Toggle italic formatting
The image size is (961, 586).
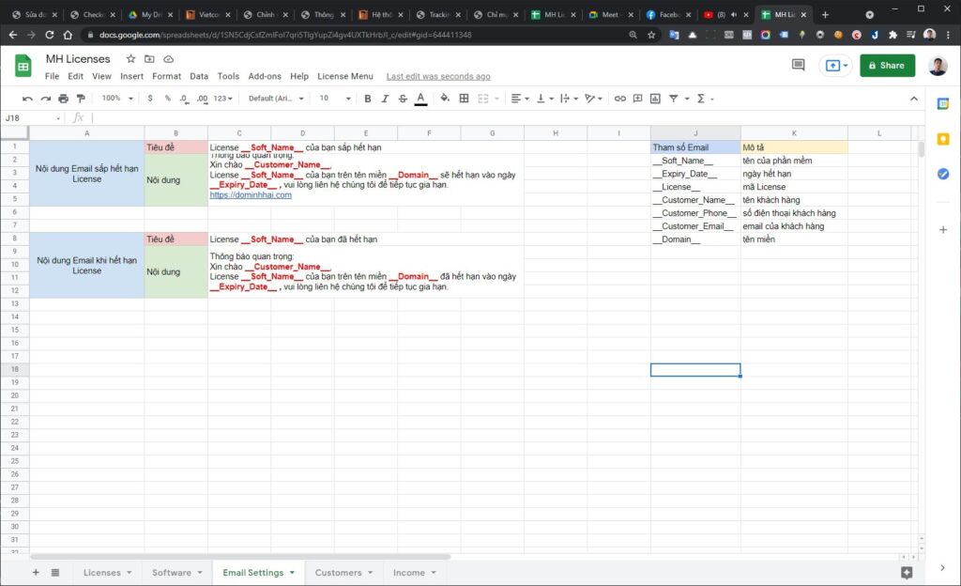pyautogui.click(x=385, y=99)
